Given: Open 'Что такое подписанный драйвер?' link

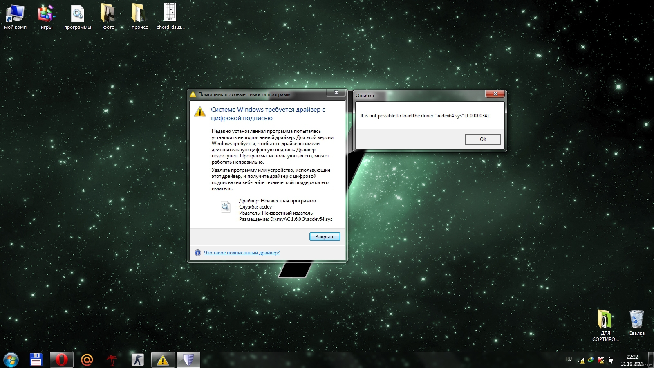Looking at the screenshot, I should click(242, 253).
